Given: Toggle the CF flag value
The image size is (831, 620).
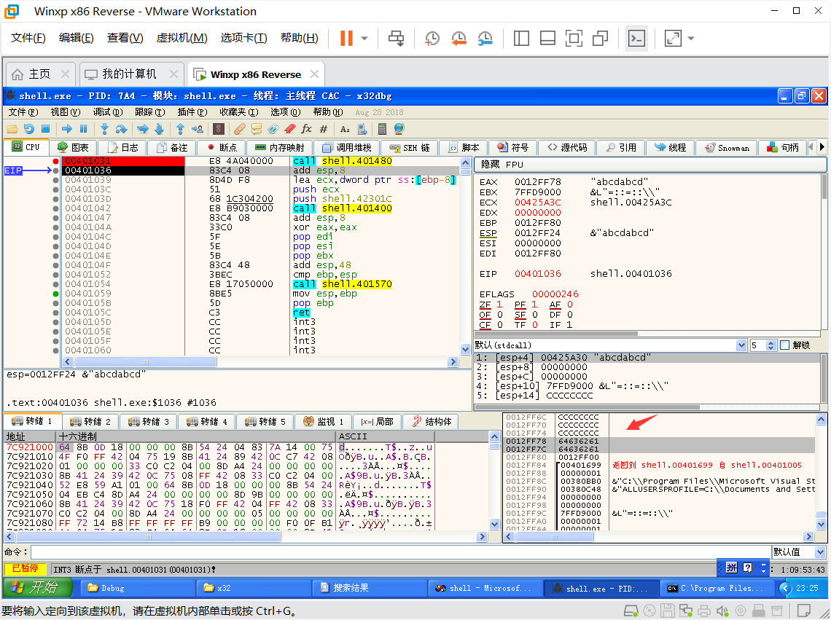Looking at the screenshot, I should point(499,325).
